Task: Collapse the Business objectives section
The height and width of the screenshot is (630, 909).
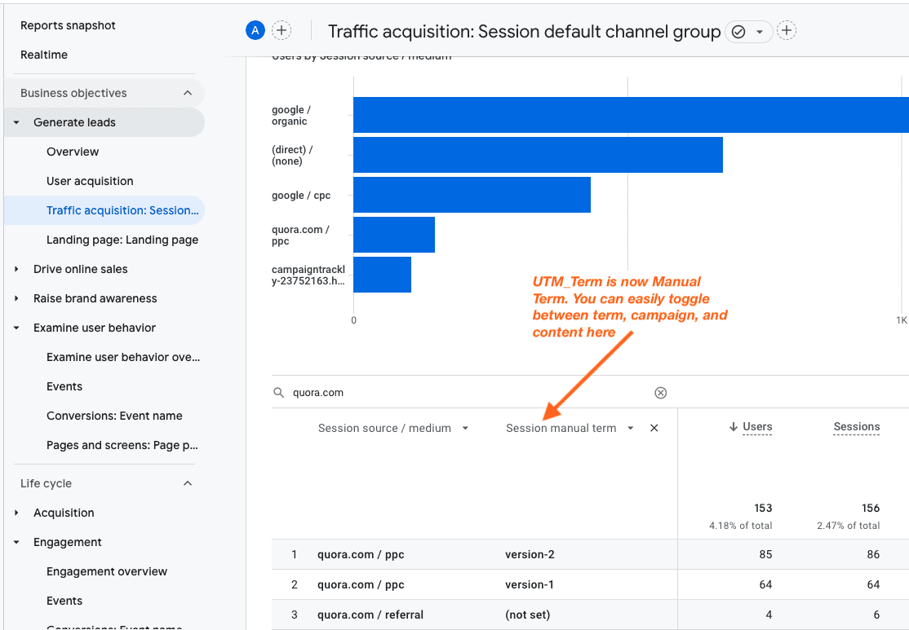Action: tap(187, 92)
